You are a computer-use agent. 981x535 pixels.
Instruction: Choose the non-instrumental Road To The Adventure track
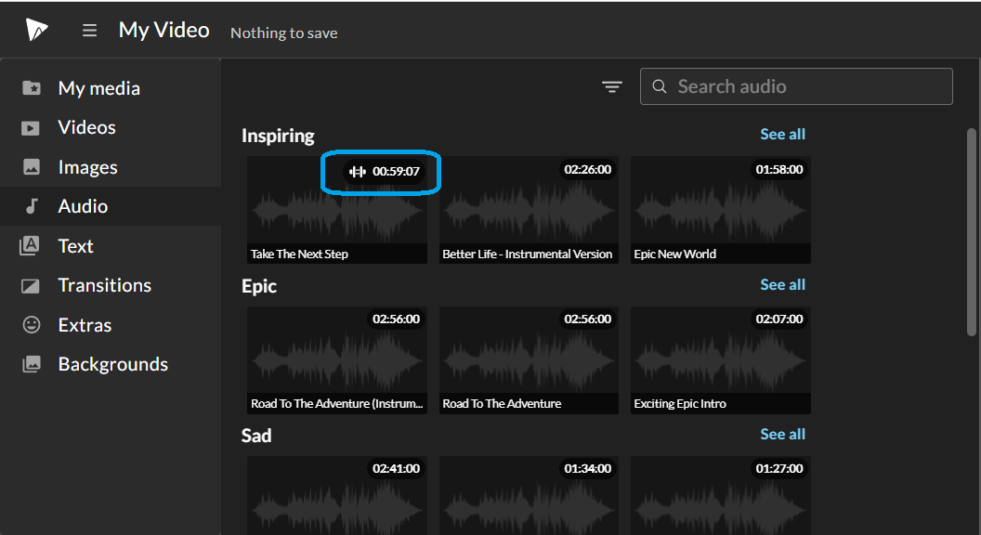point(529,359)
